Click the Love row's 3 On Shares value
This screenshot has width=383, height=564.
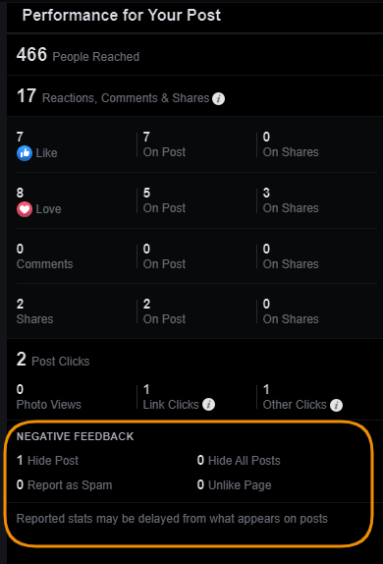(x=291, y=201)
